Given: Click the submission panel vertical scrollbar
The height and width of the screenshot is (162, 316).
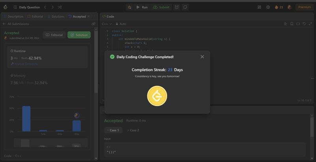Looking at the screenshot, I should tap(96, 62).
